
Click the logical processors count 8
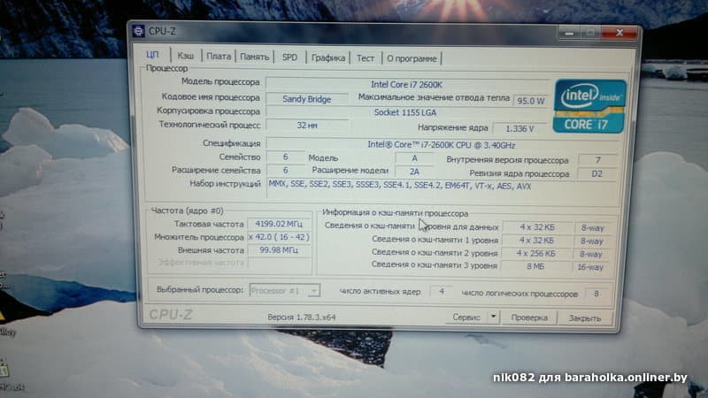596,294
